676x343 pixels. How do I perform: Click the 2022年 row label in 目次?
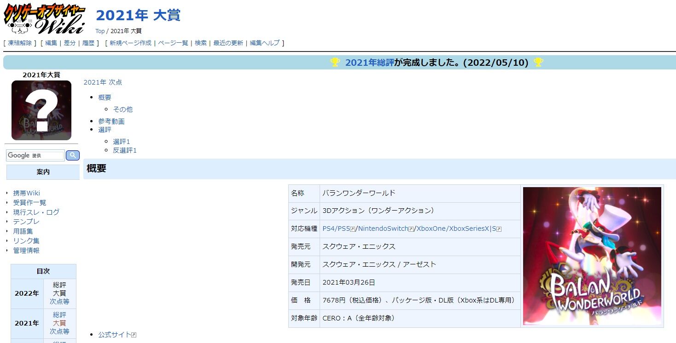(x=27, y=293)
